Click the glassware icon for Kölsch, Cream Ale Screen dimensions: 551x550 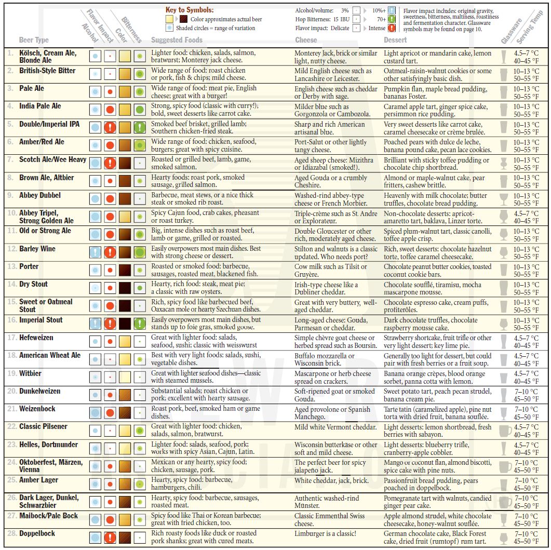(x=504, y=57)
